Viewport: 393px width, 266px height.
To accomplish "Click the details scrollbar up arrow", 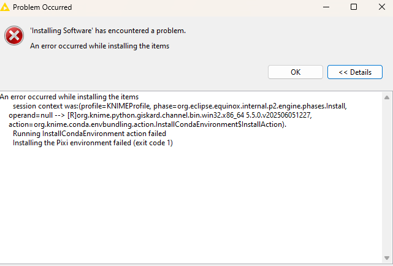I will (387, 97).
